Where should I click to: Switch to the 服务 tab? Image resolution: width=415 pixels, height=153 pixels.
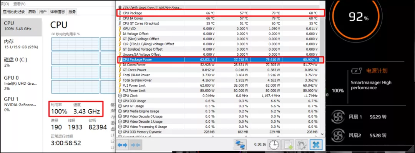coord(72,12)
